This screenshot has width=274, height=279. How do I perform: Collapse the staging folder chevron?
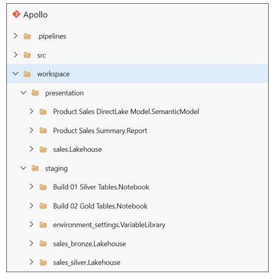tap(23, 168)
